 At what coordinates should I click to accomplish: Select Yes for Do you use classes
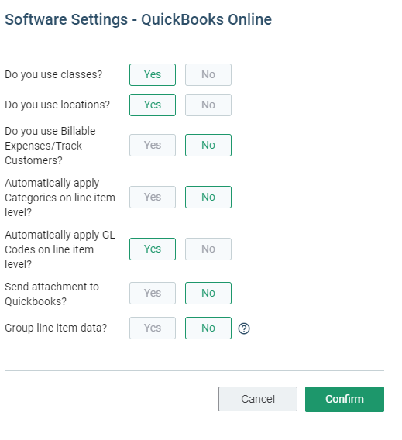[153, 74]
